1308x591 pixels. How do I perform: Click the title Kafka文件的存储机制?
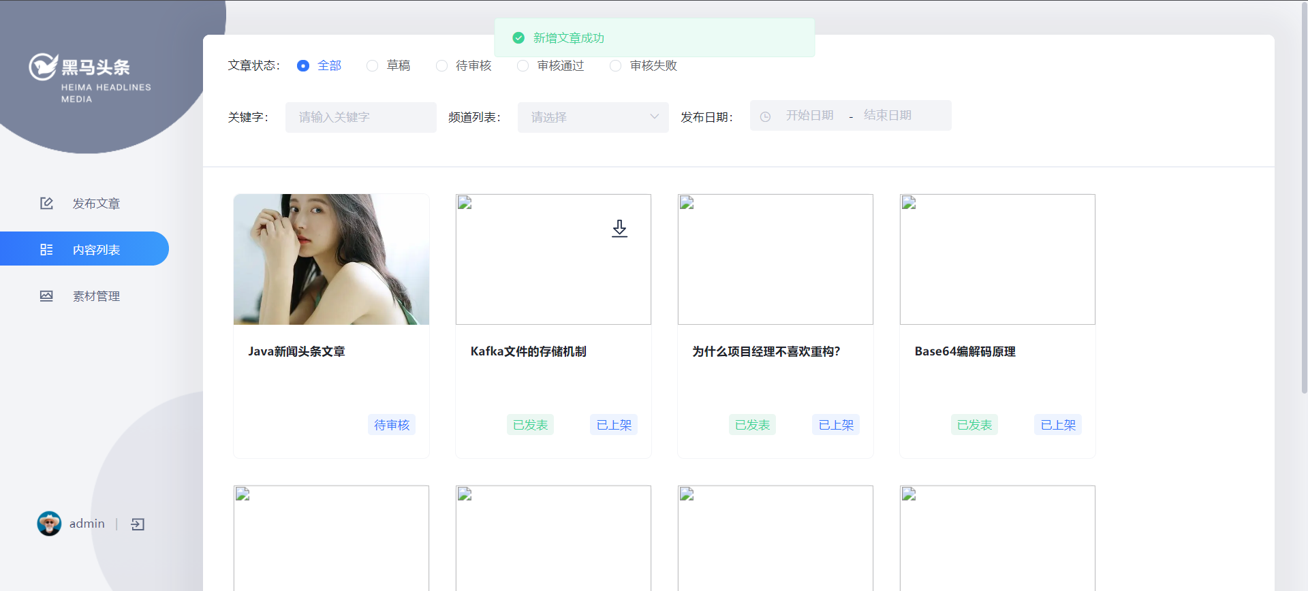pos(528,351)
